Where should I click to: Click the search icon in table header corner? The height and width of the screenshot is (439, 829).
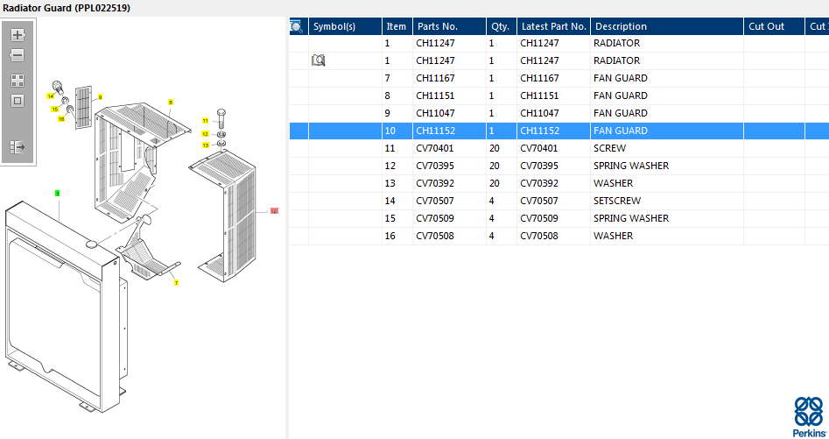tap(297, 26)
